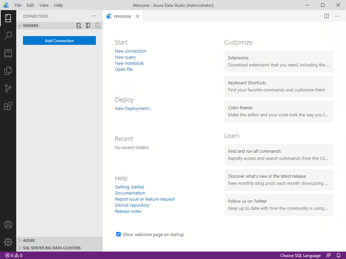Split the editor to the right
This screenshot has width=346, height=259.
pyautogui.click(x=326, y=16)
